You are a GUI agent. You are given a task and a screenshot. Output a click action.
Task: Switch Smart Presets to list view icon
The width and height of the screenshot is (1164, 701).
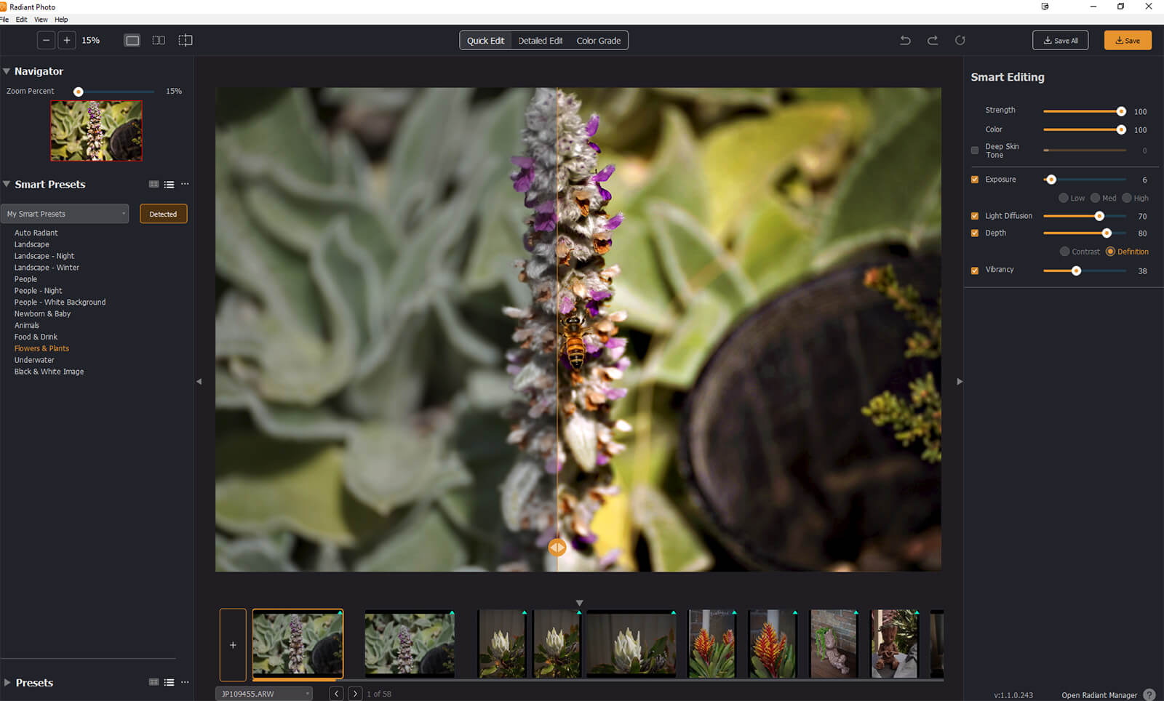point(169,185)
